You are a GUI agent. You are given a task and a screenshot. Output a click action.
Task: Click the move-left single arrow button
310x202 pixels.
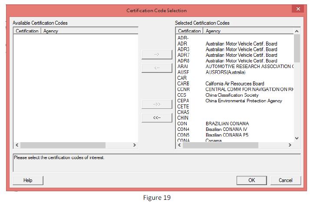click(x=157, y=68)
